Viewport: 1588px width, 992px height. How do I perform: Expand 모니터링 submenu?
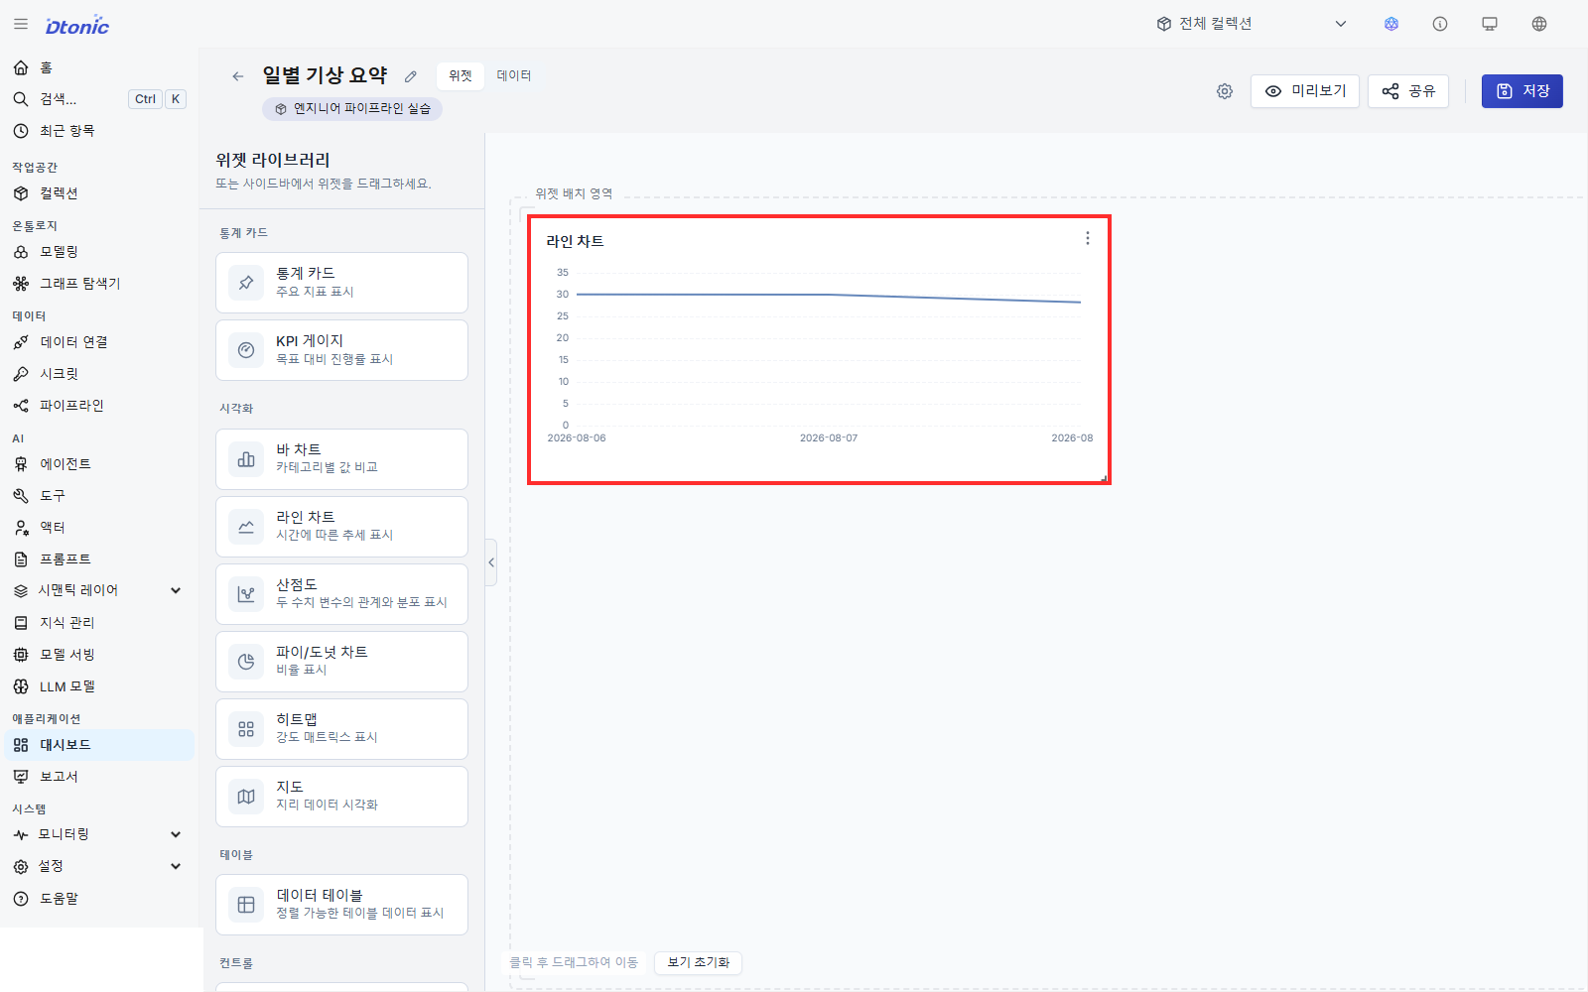tap(99, 834)
